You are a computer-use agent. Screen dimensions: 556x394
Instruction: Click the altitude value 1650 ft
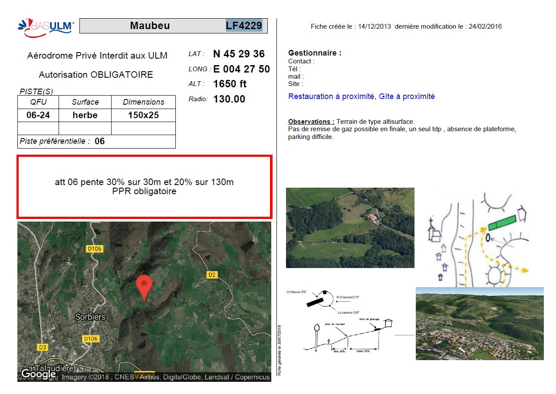tap(230, 84)
